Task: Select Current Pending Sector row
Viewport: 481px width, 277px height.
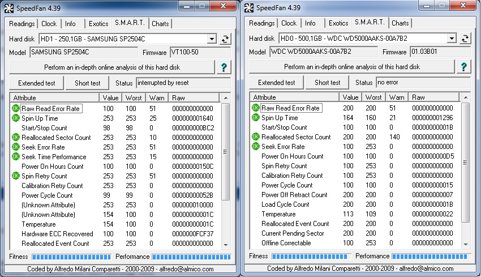Action: click(355, 233)
